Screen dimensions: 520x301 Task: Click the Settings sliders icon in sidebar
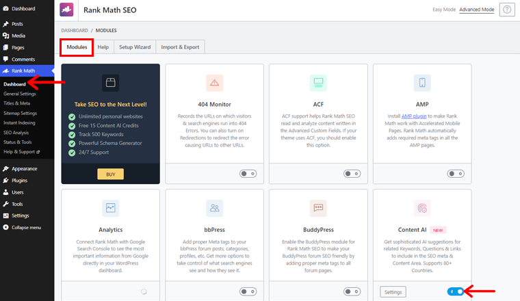[x=5, y=215]
